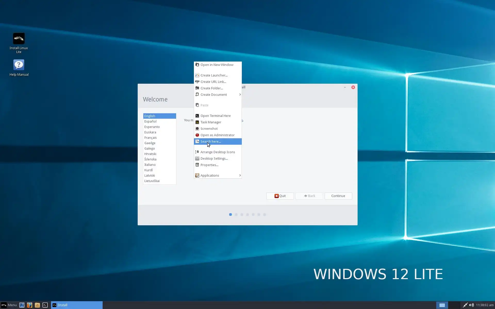495x309 pixels.
Task: Click the workspace switcher in the panel
Action: pyautogui.click(x=442, y=305)
